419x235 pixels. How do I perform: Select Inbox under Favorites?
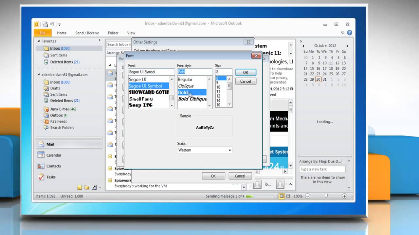tap(69, 48)
